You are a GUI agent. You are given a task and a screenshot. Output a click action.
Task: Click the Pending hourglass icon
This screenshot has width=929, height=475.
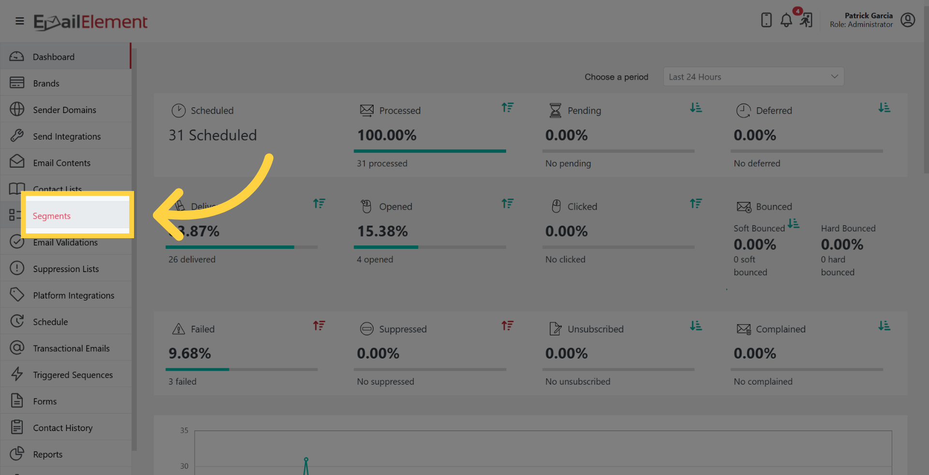click(x=555, y=110)
